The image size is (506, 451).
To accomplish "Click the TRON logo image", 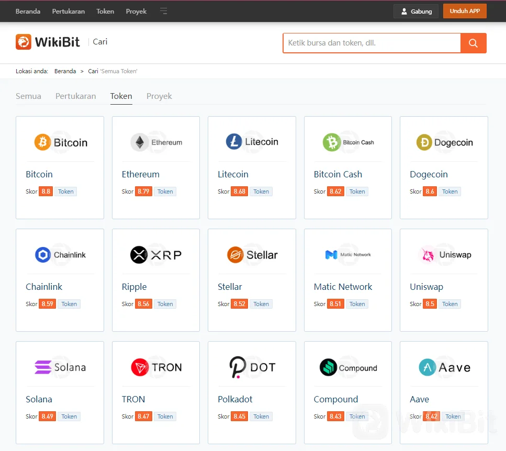I will (x=156, y=367).
